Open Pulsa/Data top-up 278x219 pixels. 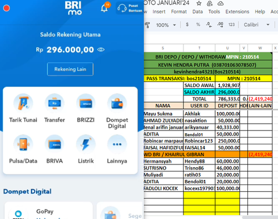[x=23, y=149]
